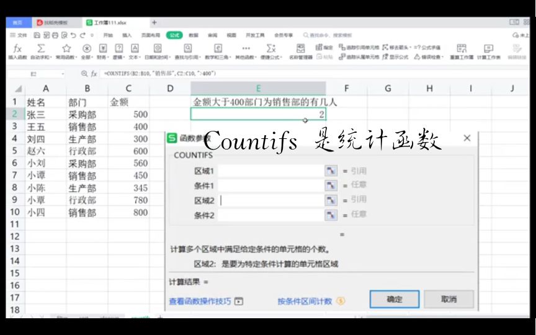Image resolution: width=536 pixels, height=335 pixels.
Task: Click the 区域2 range input field
Action: (x=270, y=200)
